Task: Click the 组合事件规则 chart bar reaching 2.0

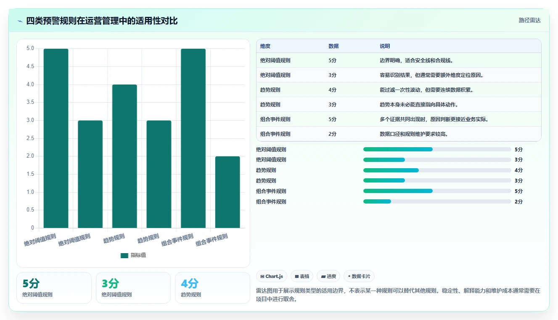Action: pos(227,192)
